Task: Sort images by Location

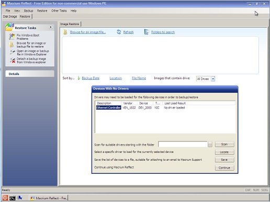Action: 116,78
